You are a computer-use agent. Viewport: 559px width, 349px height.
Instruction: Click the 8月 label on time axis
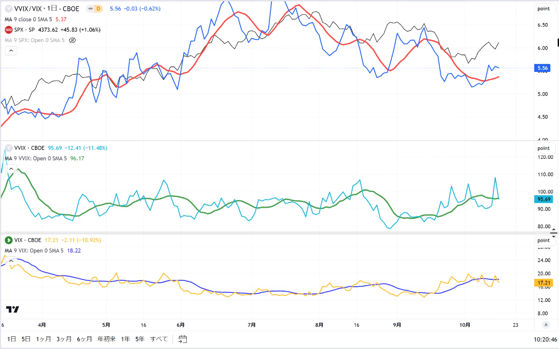click(x=319, y=325)
